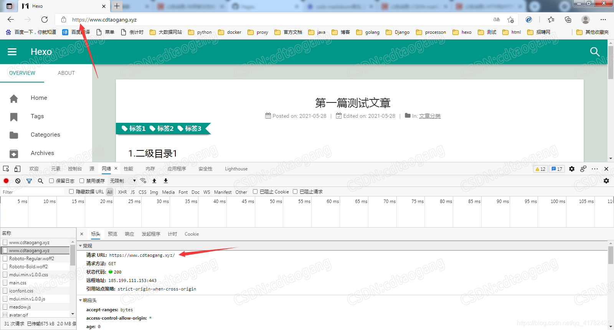Open the Django bookmarks folder

[398, 32]
